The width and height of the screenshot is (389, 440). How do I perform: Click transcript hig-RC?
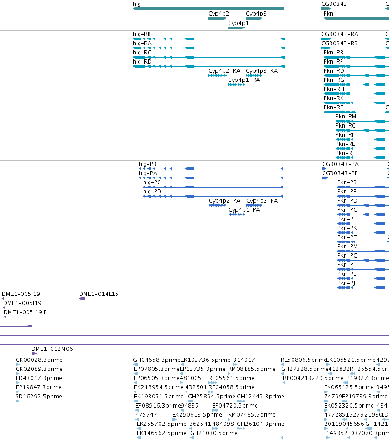(142, 53)
